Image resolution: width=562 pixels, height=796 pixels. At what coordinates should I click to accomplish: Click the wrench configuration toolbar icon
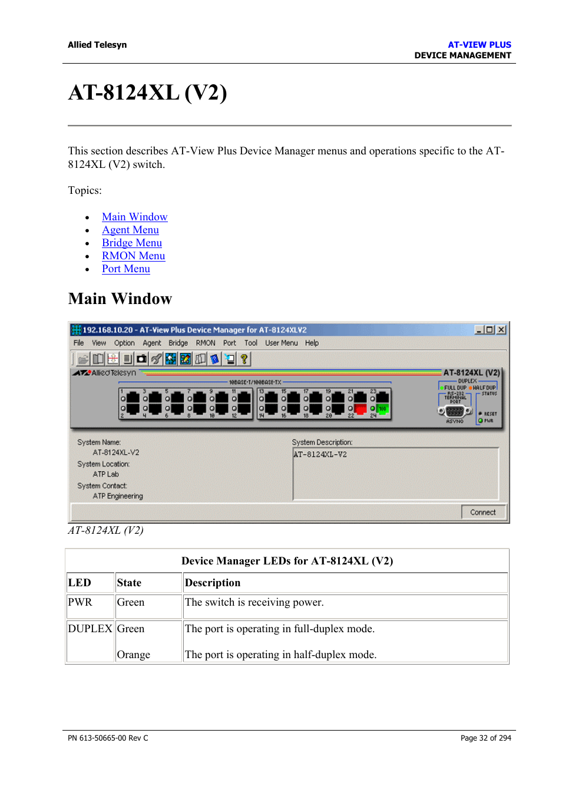click(156, 359)
